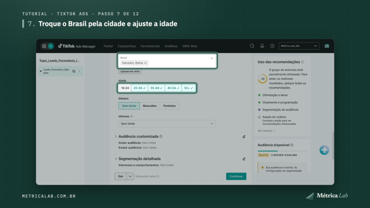Open the floating assistant star button
The width and height of the screenshot is (370, 208).
coord(324,150)
